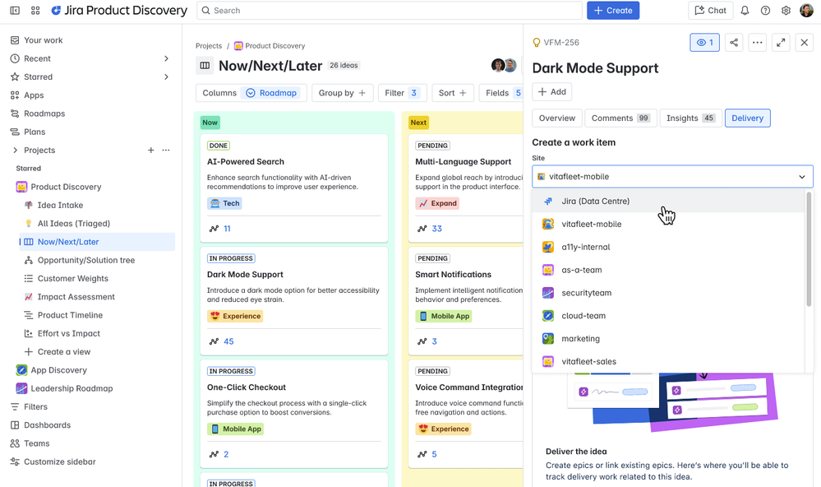Image resolution: width=821 pixels, height=487 pixels.
Task: Expand idea panel to full screen
Action: (781, 43)
